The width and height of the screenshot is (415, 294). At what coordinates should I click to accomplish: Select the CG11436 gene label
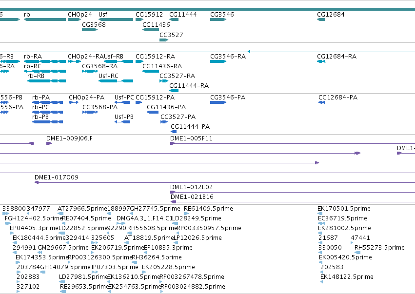tap(156, 24)
